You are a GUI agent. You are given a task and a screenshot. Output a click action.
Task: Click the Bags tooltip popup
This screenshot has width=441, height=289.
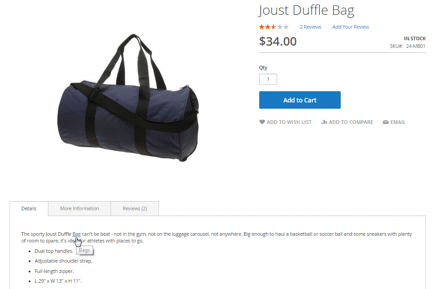(x=84, y=250)
